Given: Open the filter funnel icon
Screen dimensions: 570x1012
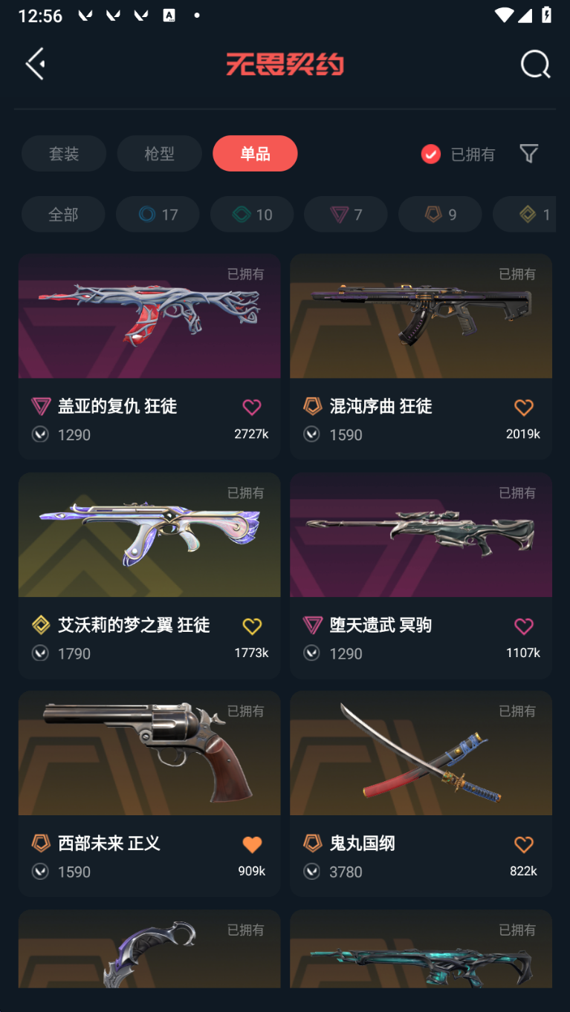Looking at the screenshot, I should click(x=528, y=154).
